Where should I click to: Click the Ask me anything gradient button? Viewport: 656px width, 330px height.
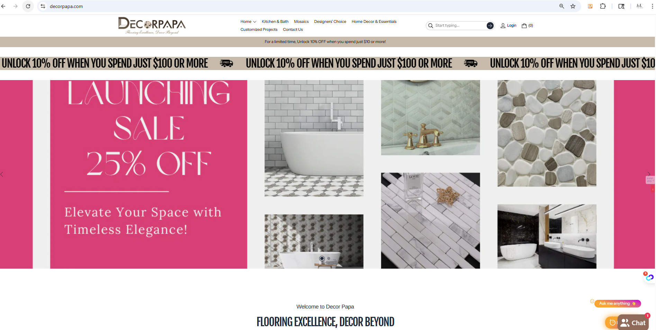click(x=618, y=304)
